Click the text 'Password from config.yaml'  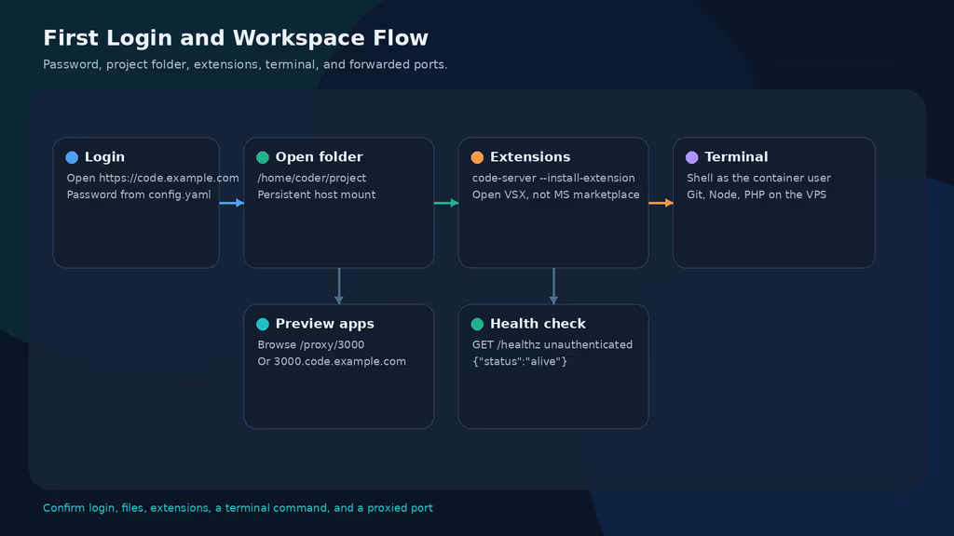pos(139,194)
